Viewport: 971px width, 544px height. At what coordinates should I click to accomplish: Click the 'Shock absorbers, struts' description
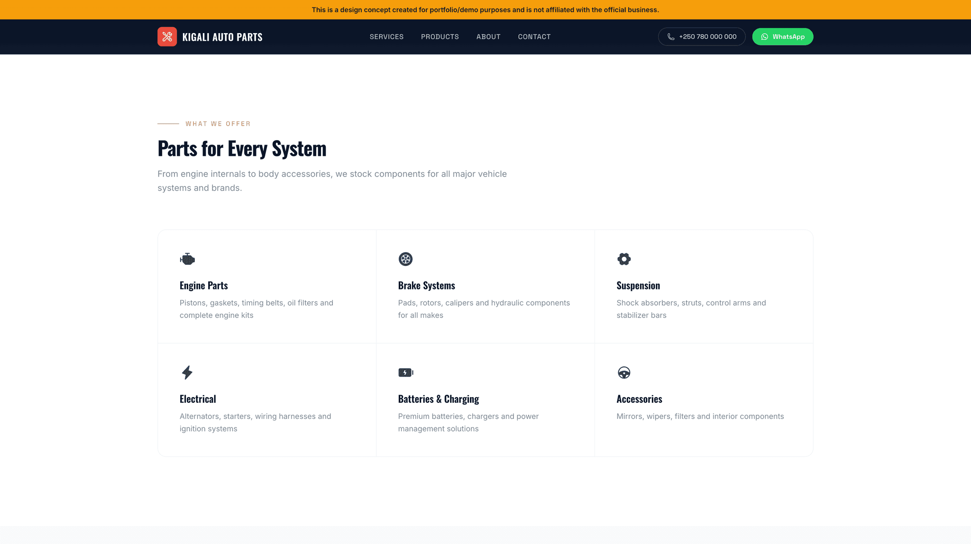691,309
